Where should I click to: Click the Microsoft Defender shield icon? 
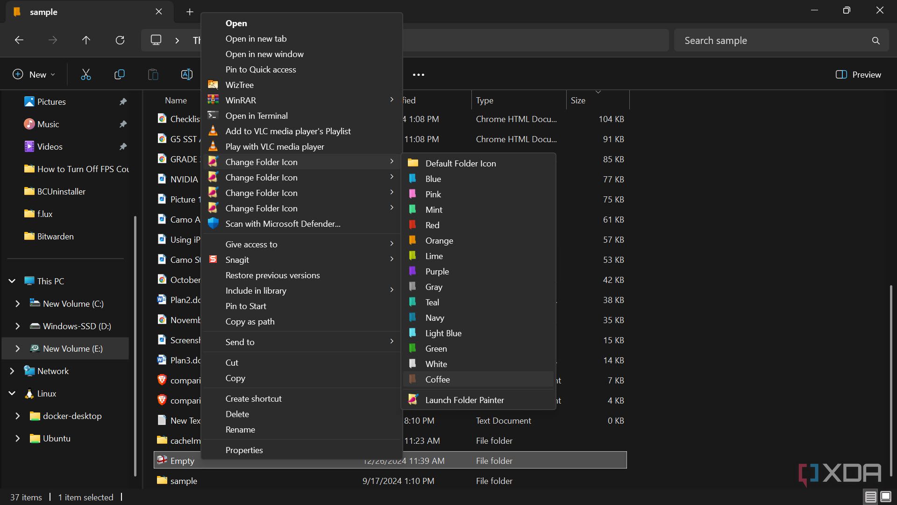213,224
